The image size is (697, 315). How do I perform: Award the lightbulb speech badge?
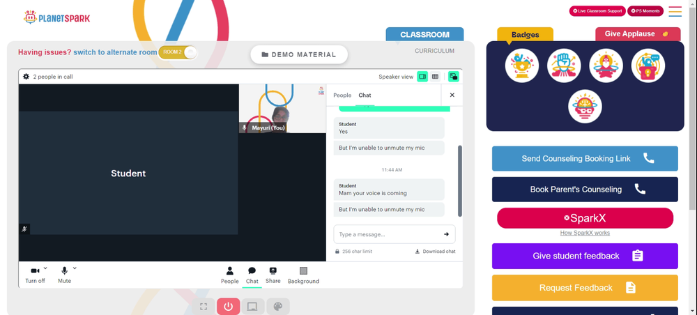point(648,66)
